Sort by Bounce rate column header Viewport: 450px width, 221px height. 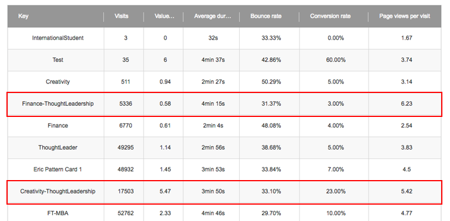click(266, 16)
